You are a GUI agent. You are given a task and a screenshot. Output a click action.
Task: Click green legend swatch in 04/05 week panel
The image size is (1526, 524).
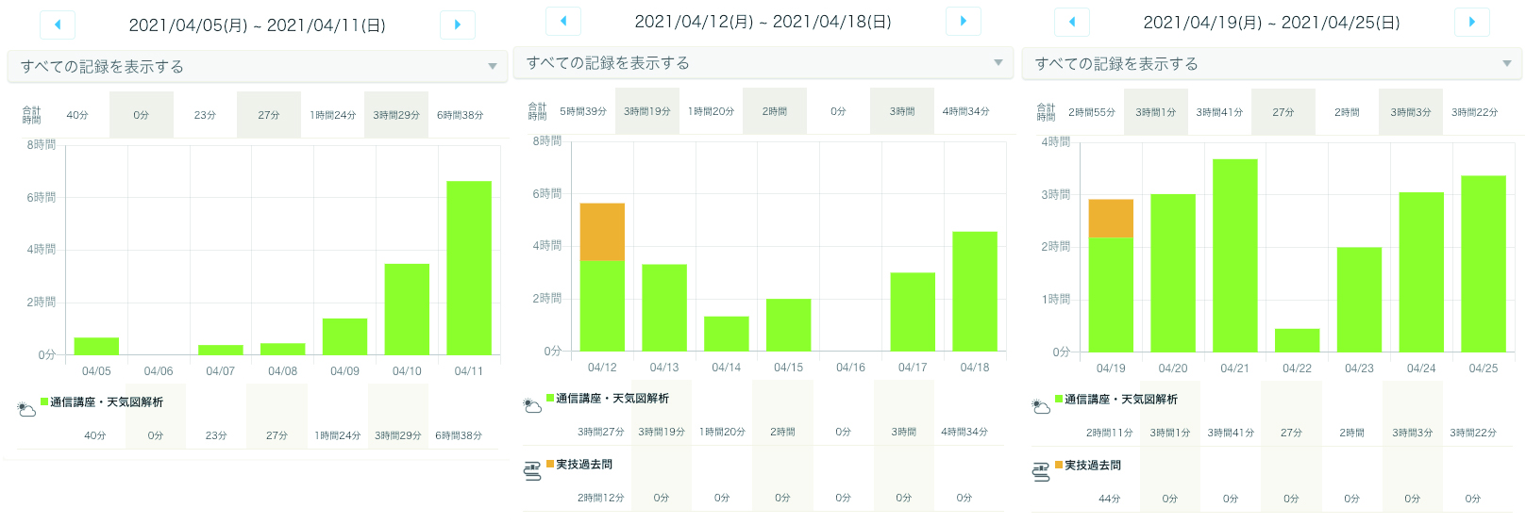pyautogui.click(x=44, y=401)
